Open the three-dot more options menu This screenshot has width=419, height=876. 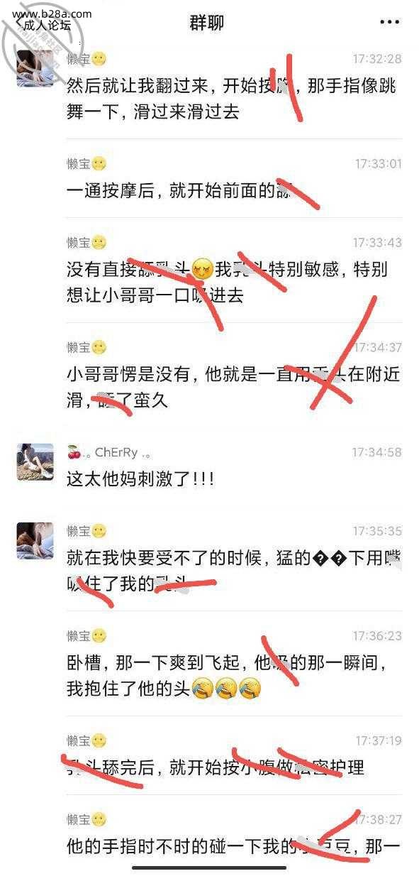(x=389, y=23)
